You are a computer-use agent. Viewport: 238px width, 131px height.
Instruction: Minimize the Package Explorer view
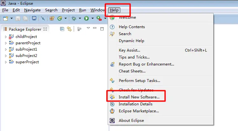tap(95, 28)
